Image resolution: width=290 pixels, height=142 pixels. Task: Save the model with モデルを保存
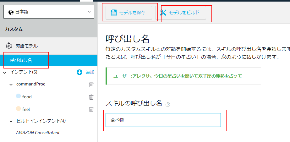(129, 13)
